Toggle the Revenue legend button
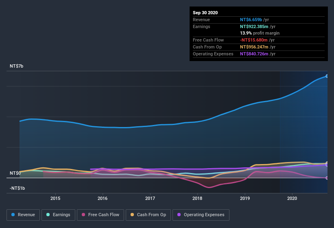Screen dimensions: 334x228 (23, 215)
